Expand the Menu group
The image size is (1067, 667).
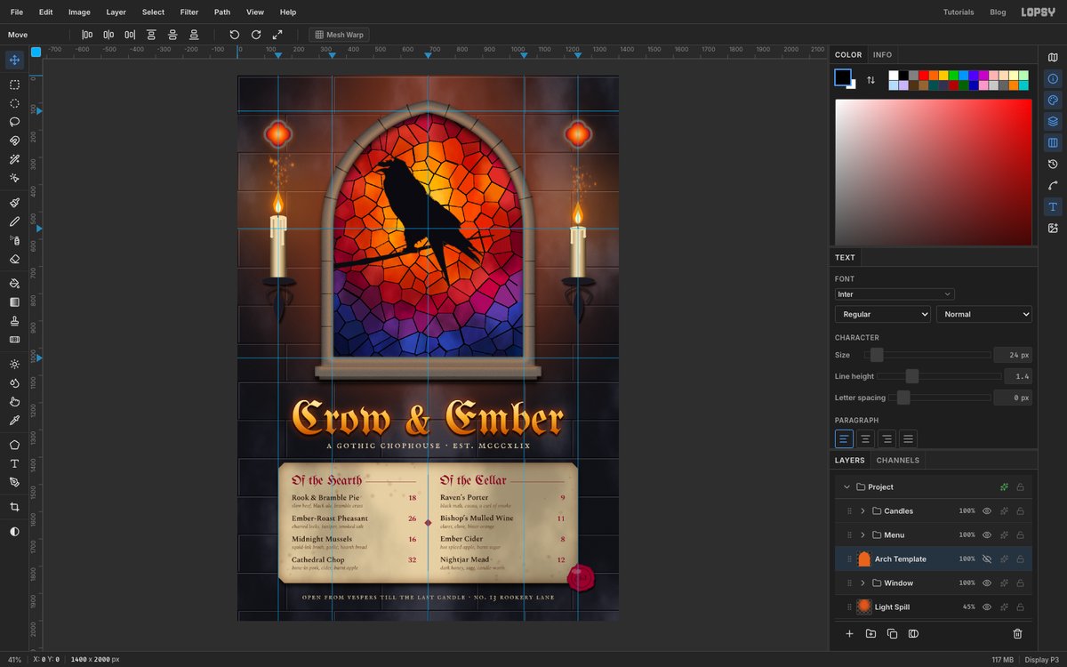point(862,535)
